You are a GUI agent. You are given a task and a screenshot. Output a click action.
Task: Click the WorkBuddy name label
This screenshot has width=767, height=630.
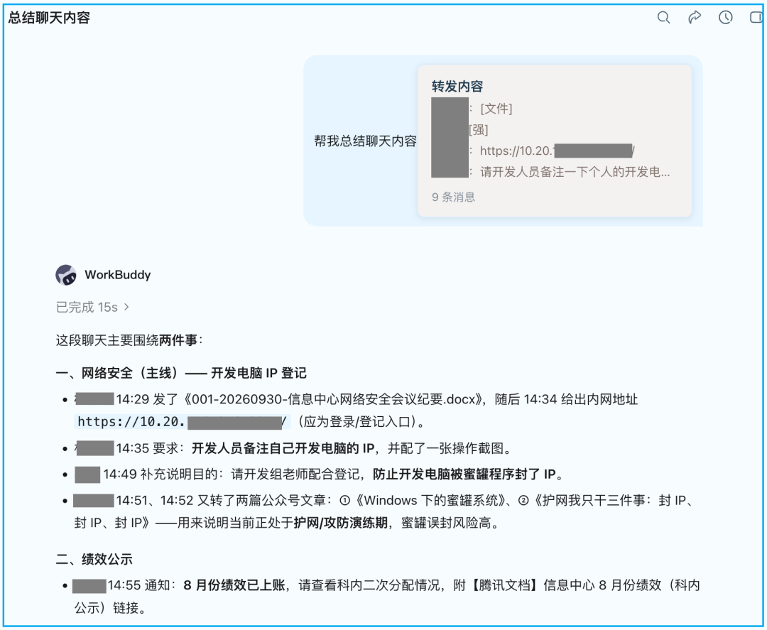(117, 275)
